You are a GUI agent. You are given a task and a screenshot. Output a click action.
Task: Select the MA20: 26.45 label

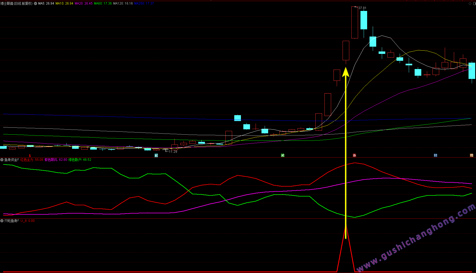coord(84,3)
